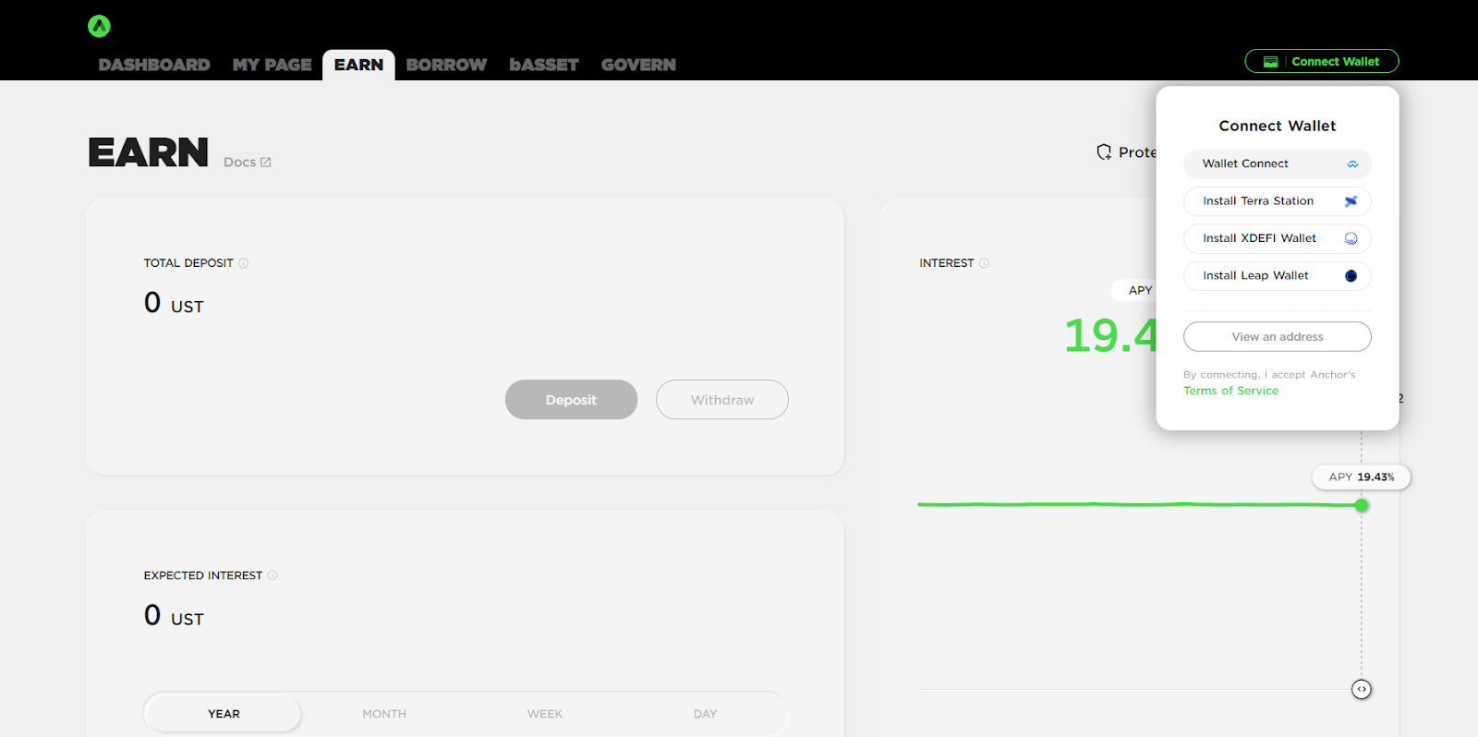This screenshot has height=737, width=1478.
Task: Select the EARN tab
Action: (x=358, y=65)
